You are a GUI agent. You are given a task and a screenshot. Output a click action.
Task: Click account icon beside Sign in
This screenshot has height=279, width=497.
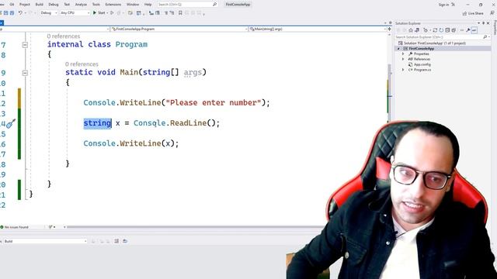click(x=454, y=5)
